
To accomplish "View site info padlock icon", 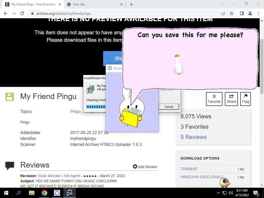I will coord(32,13).
